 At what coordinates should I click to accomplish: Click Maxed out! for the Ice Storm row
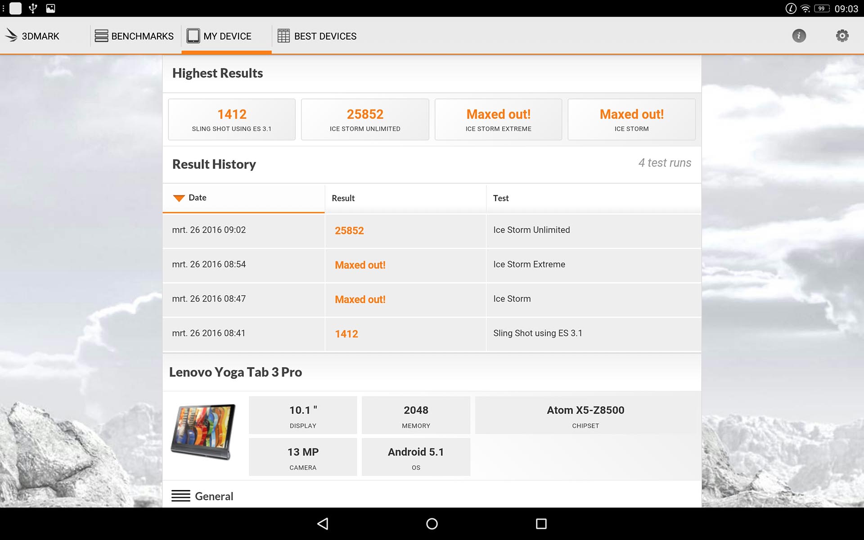click(x=360, y=300)
